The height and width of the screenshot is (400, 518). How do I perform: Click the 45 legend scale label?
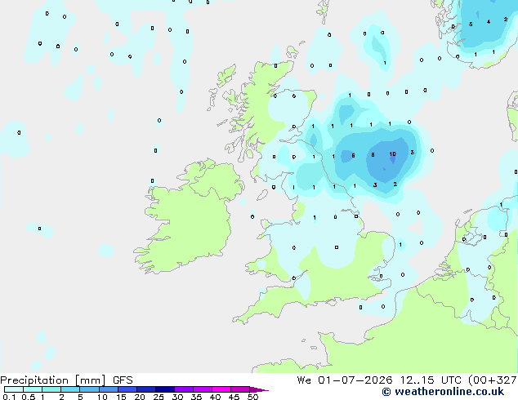pyautogui.click(x=234, y=397)
